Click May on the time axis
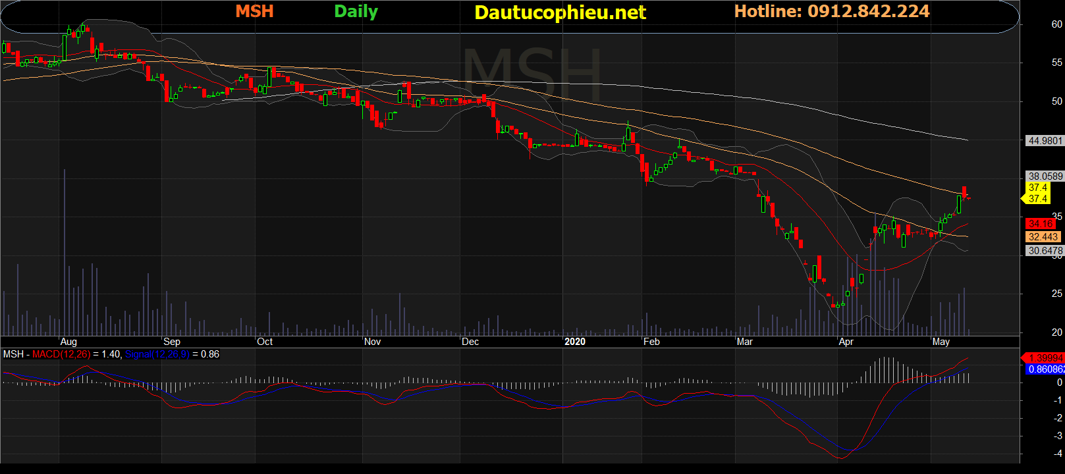This screenshot has width=1065, height=474. (x=941, y=342)
